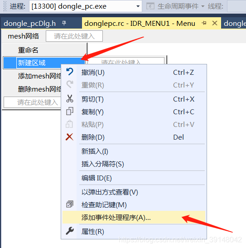The height and width of the screenshot is (248, 246).
Task: Click the lifecycle events icon
Action: (x=150, y=6)
